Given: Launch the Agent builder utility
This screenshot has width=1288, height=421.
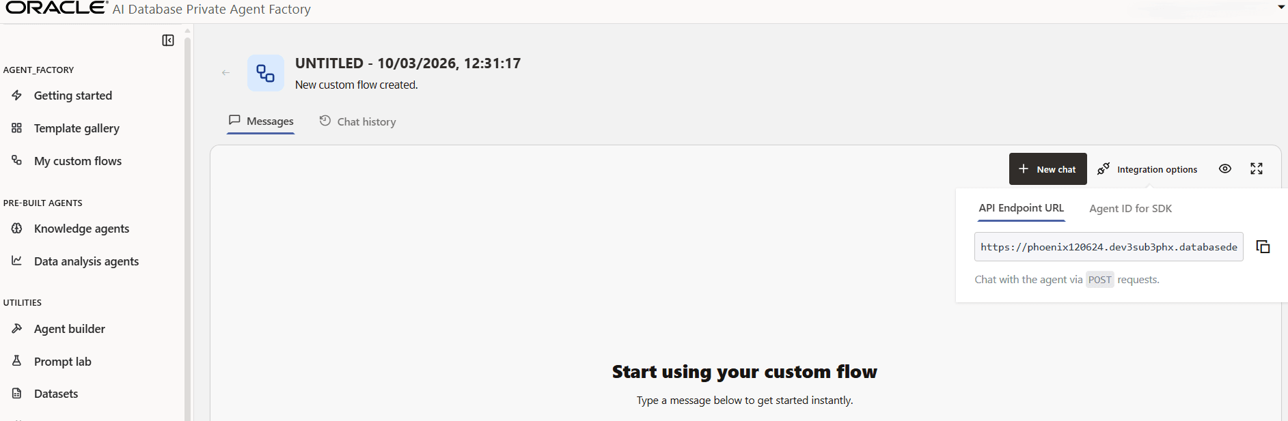Looking at the screenshot, I should coord(69,328).
